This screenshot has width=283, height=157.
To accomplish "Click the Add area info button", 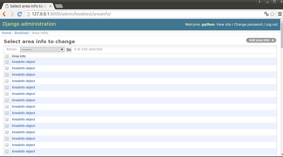I will coord(261,40).
